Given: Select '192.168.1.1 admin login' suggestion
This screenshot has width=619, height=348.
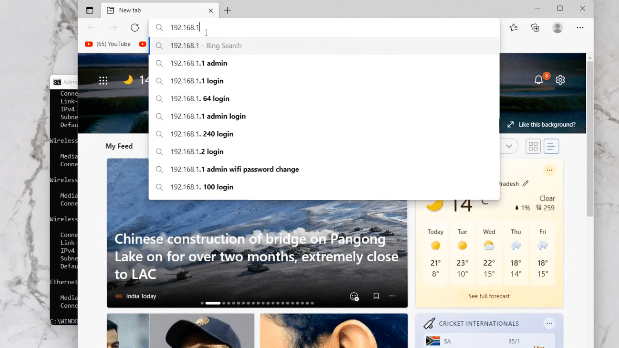Looking at the screenshot, I should tap(324, 117).
